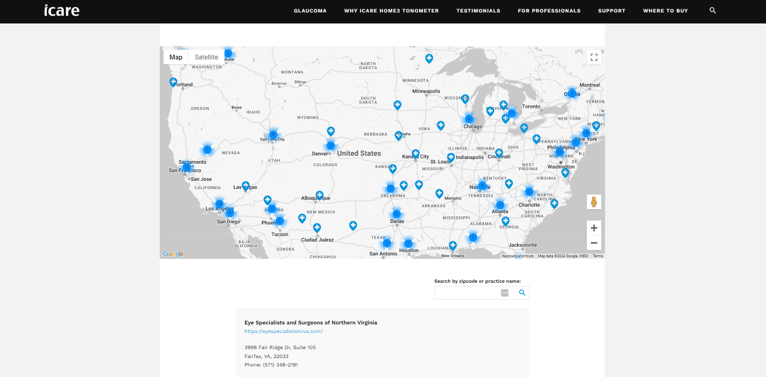Switch map to Satellite view

(x=206, y=57)
